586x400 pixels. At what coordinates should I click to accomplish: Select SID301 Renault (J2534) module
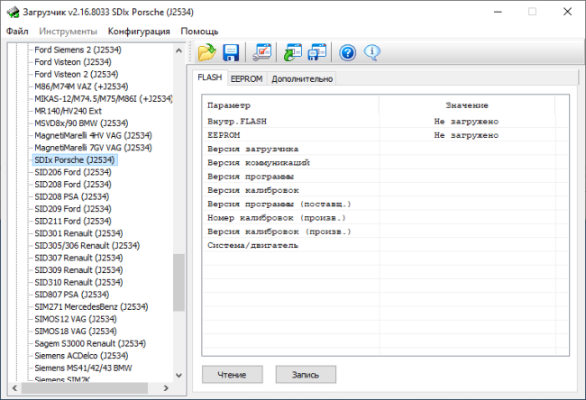pos(78,233)
